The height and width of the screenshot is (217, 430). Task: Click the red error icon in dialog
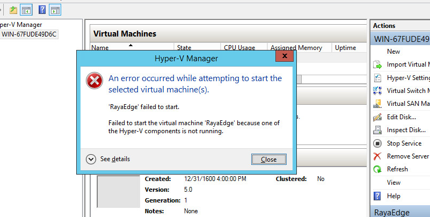click(94, 81)
